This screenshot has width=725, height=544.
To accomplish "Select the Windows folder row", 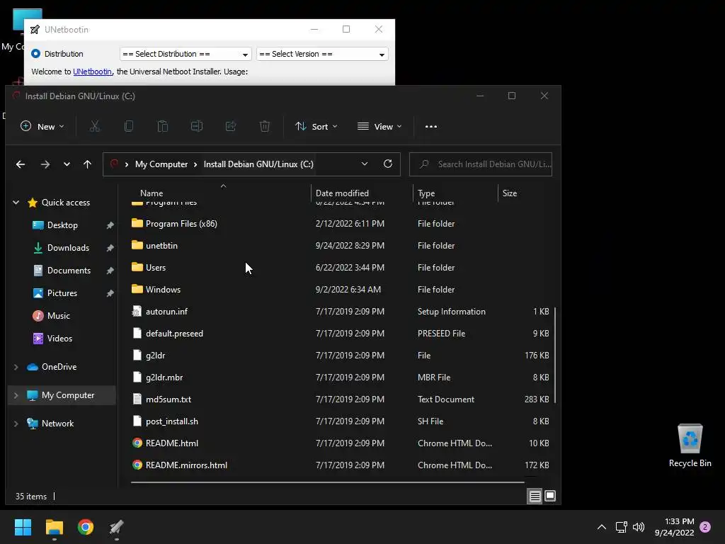I will coord(341,290).
